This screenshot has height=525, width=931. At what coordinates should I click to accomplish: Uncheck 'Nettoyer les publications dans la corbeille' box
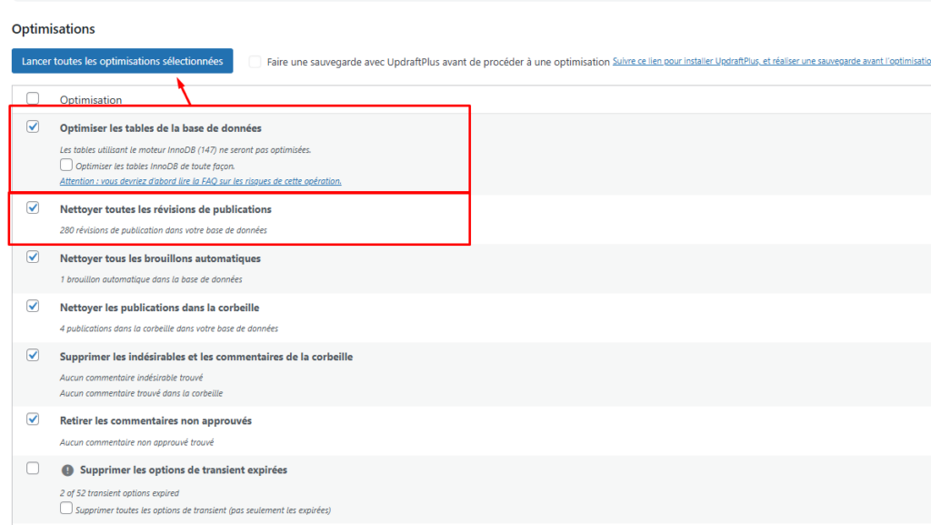pyautogui.click(x=34, y=307)
